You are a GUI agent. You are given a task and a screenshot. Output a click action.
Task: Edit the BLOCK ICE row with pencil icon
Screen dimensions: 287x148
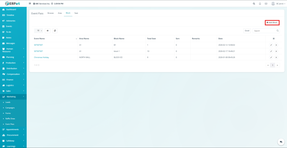tap(271, 57)
